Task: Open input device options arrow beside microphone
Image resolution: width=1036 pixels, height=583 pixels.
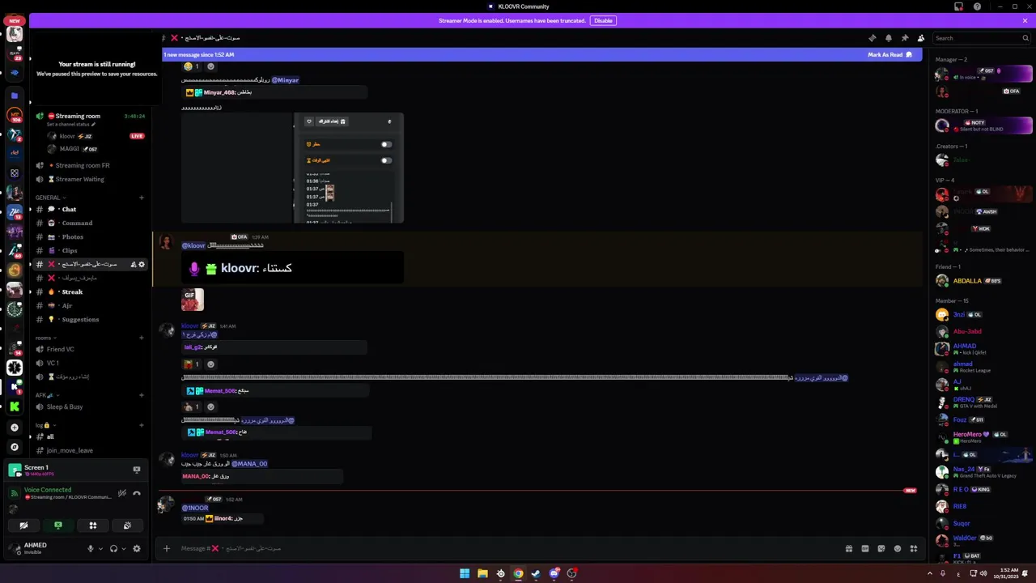Action: coord(100,548)
